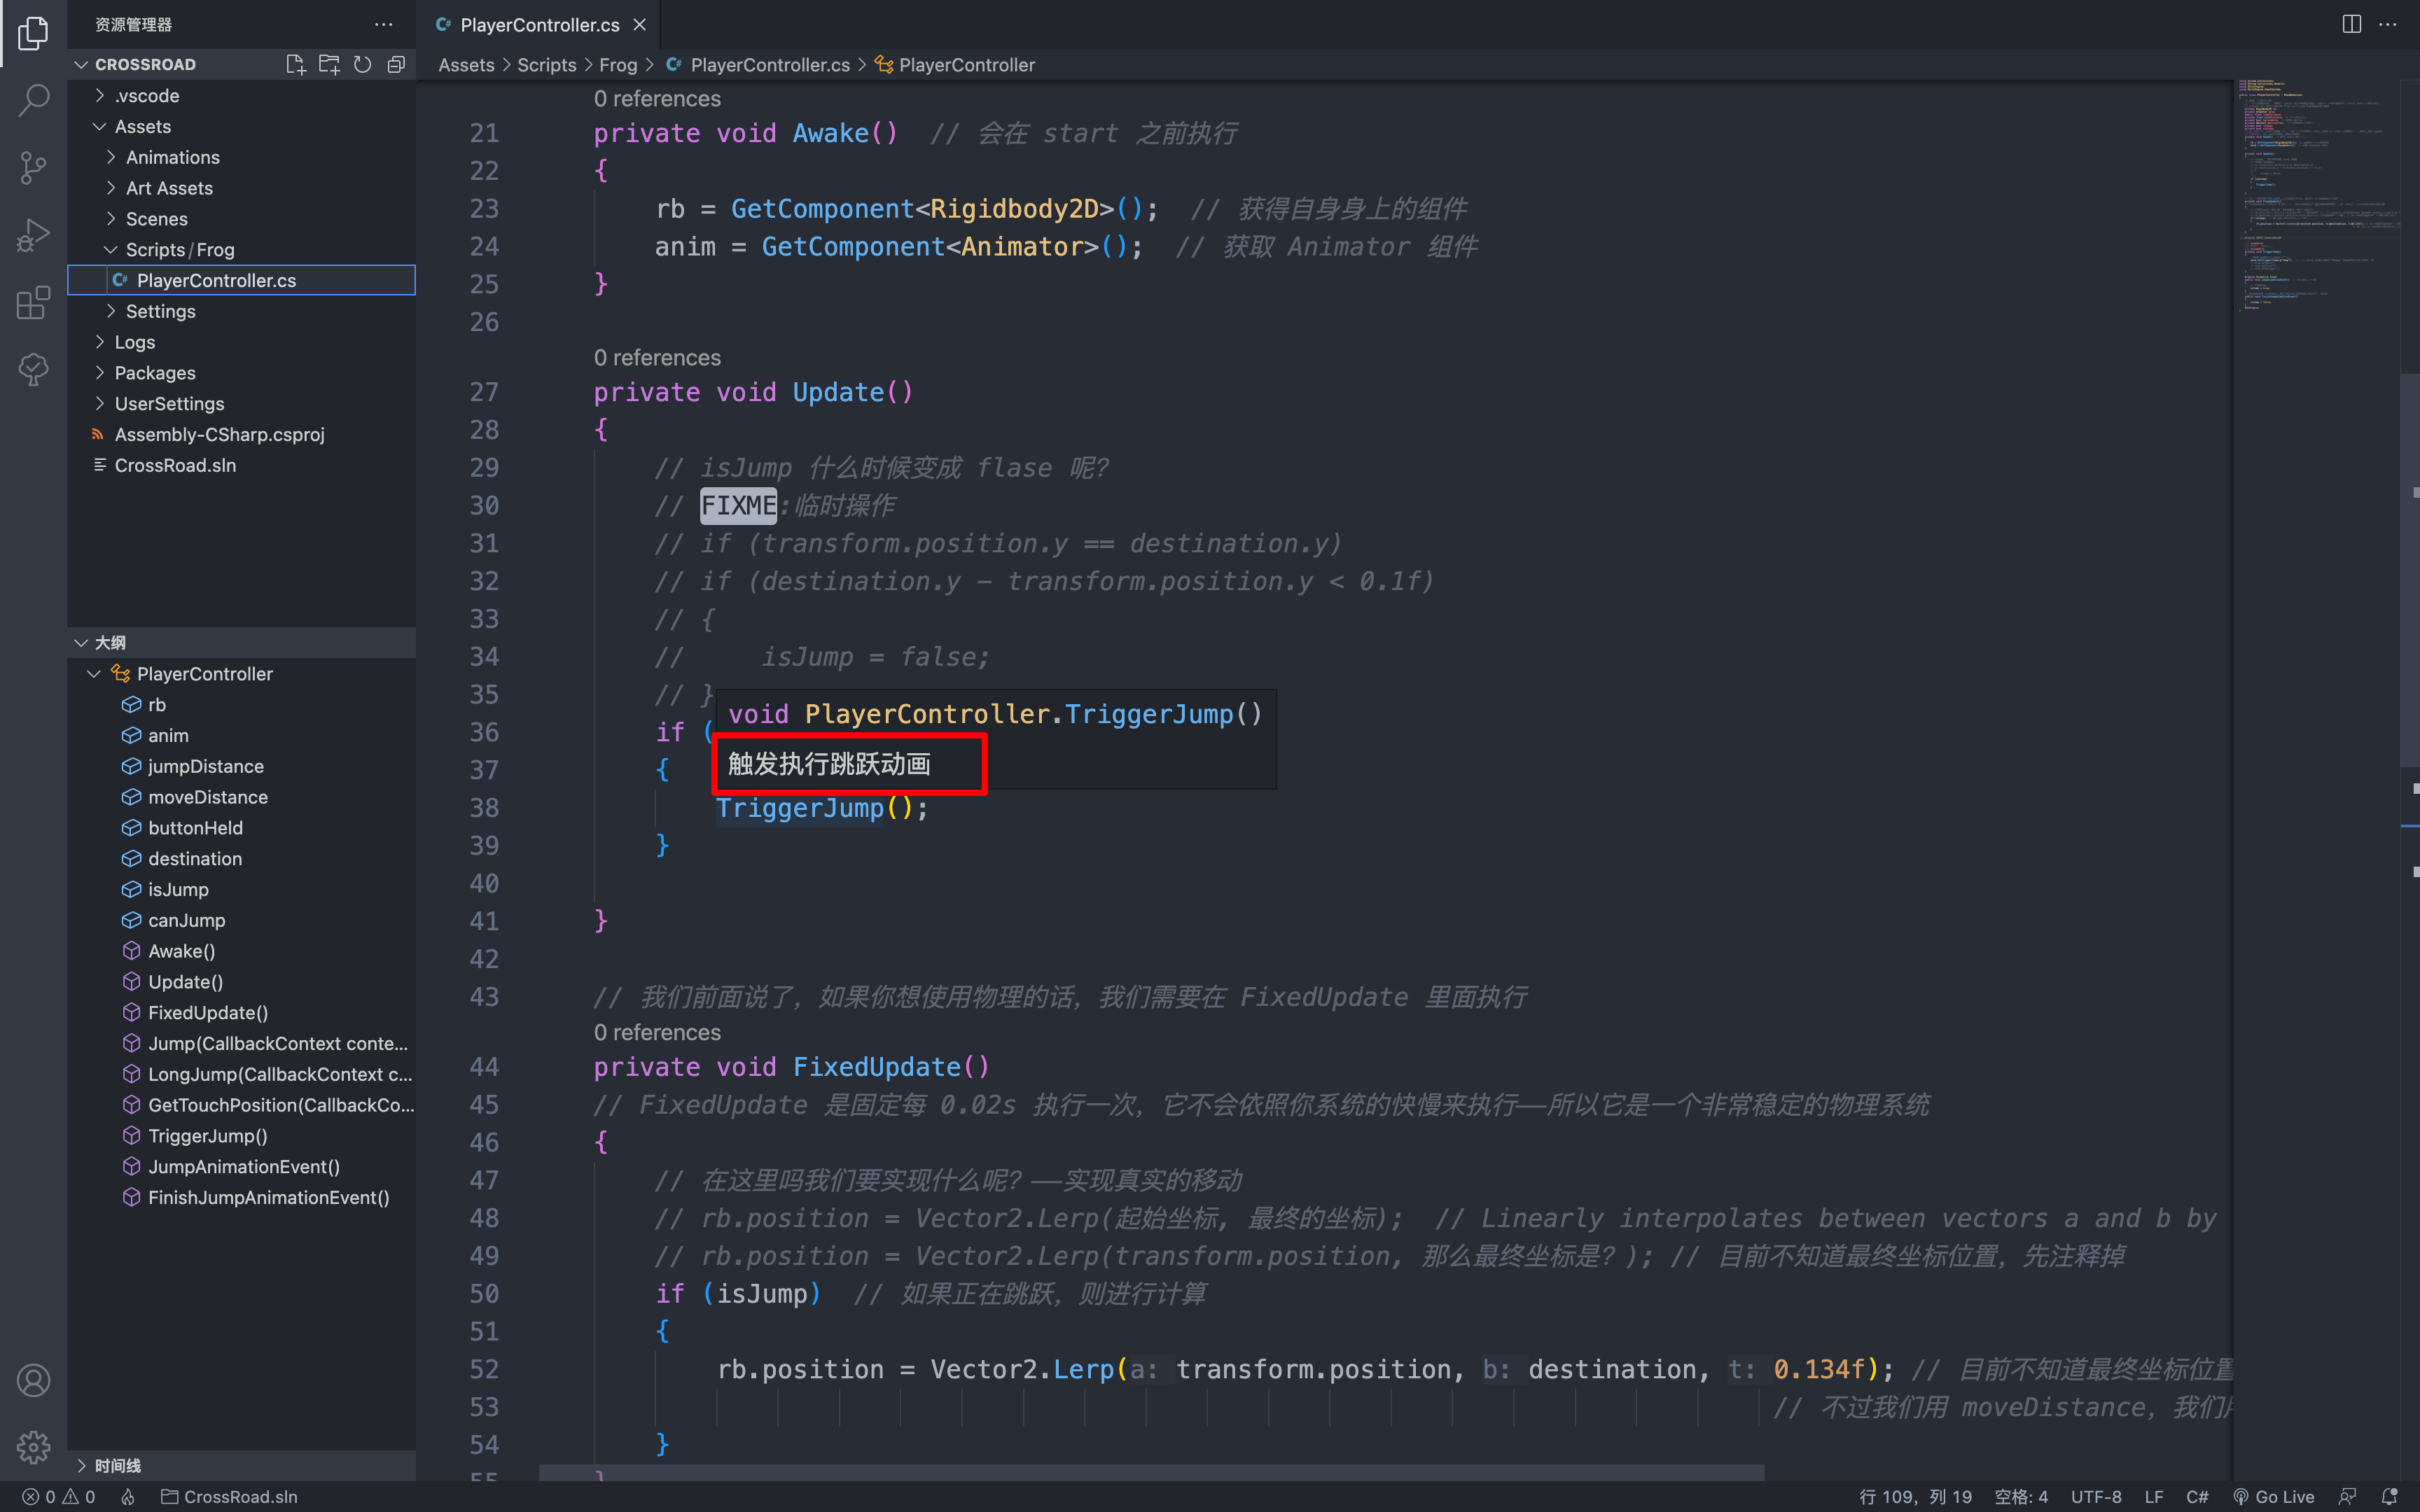The width and height of the screenshot is (2420, 1512).
Task: Expand the UserSettings folder
Action: pyautogui.click(x=241, y=404)
